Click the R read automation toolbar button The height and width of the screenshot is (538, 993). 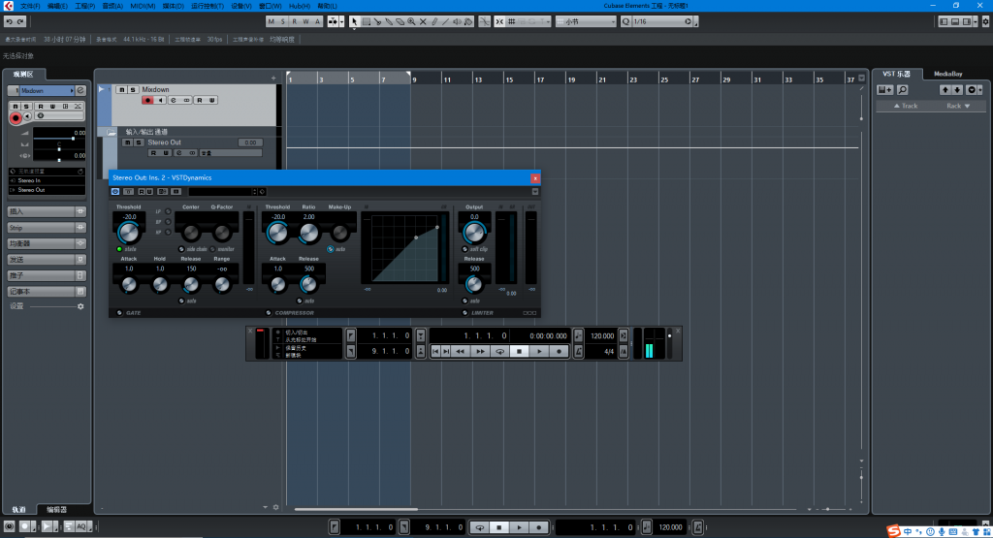coord(294,21)
